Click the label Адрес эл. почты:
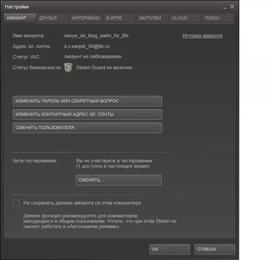Screen dimensions: 272x260 (32, 46)
